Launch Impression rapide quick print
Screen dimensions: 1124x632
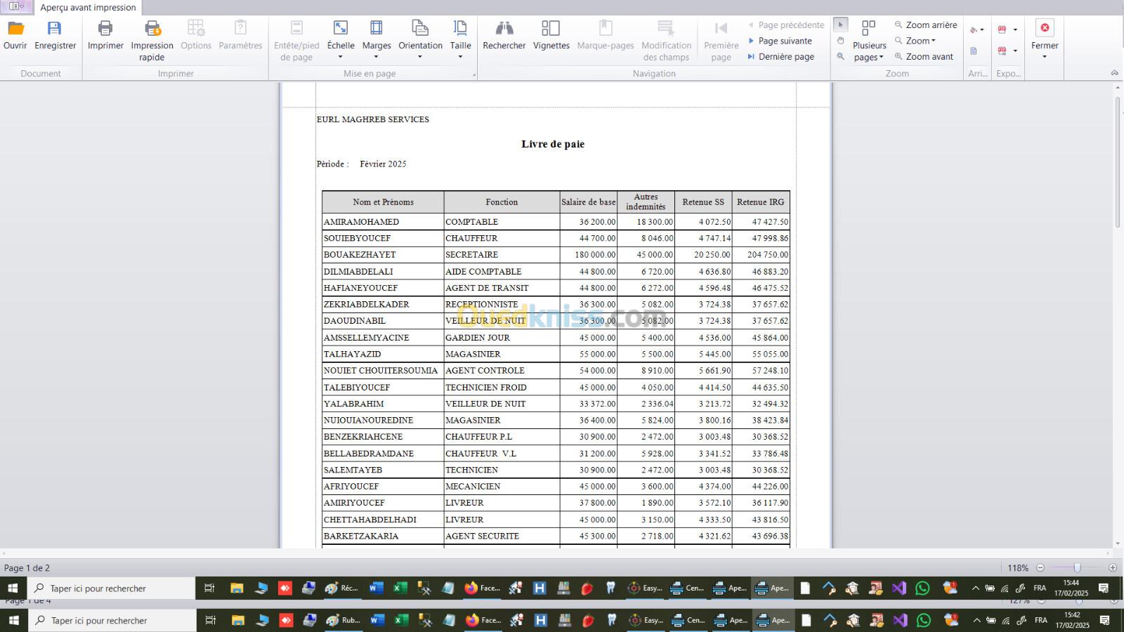pos(152,40)
